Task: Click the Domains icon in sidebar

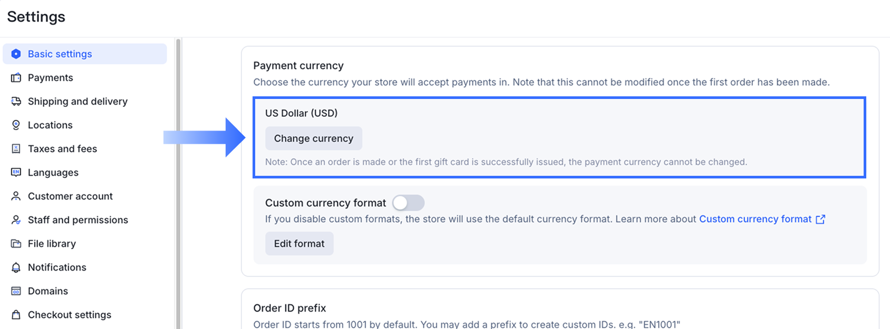Action: tap(16, 291)
